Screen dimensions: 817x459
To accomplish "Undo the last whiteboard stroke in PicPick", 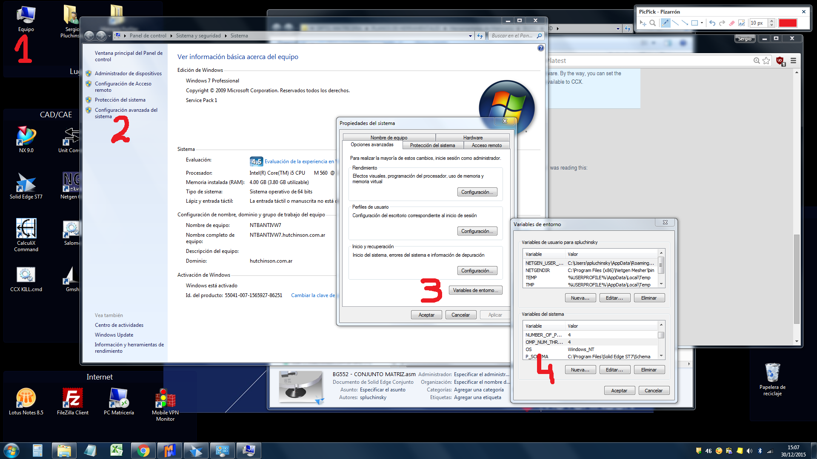I will click(x=712, y=23).
